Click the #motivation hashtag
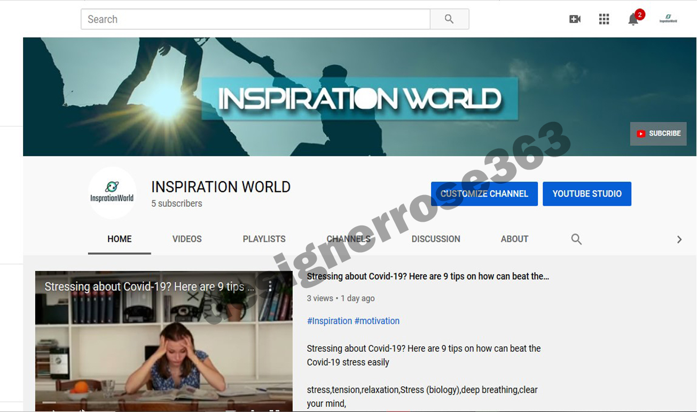The image size is (697, 412). coord(377,321)
